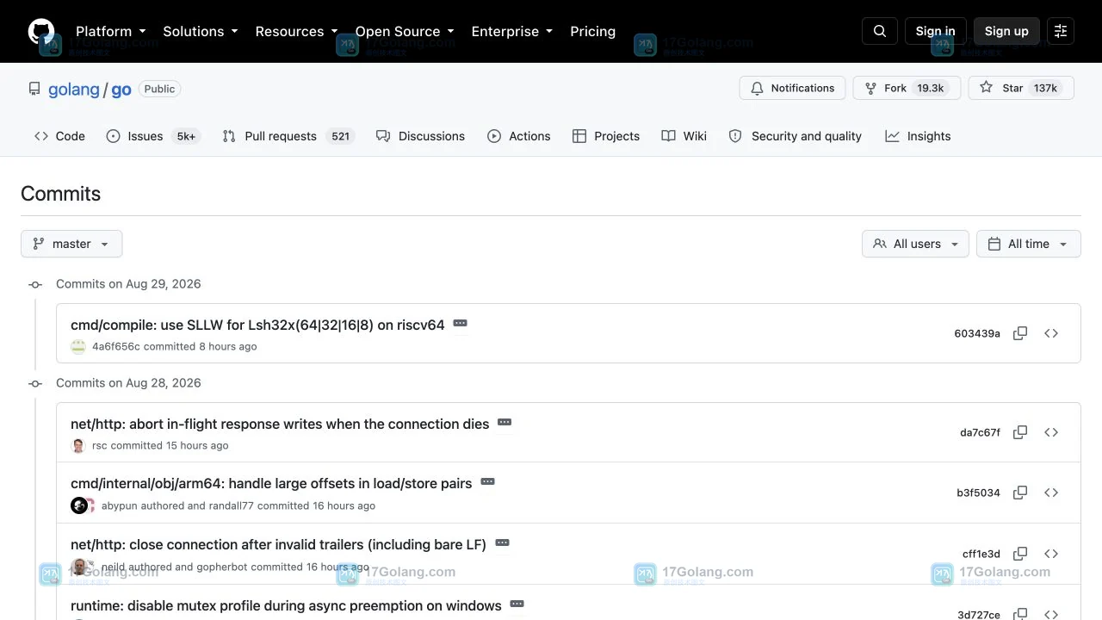Expand the Resources menu
Screen dimensions: 1102x620
pyautogui.click(x=296, y=31)
